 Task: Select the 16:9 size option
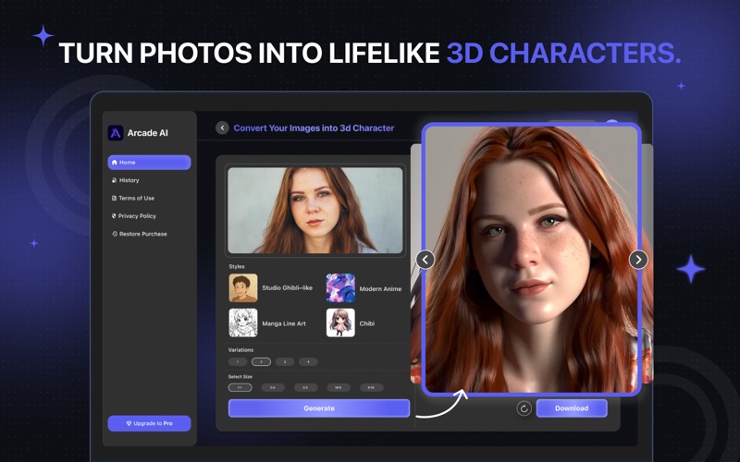click(339, 387)
